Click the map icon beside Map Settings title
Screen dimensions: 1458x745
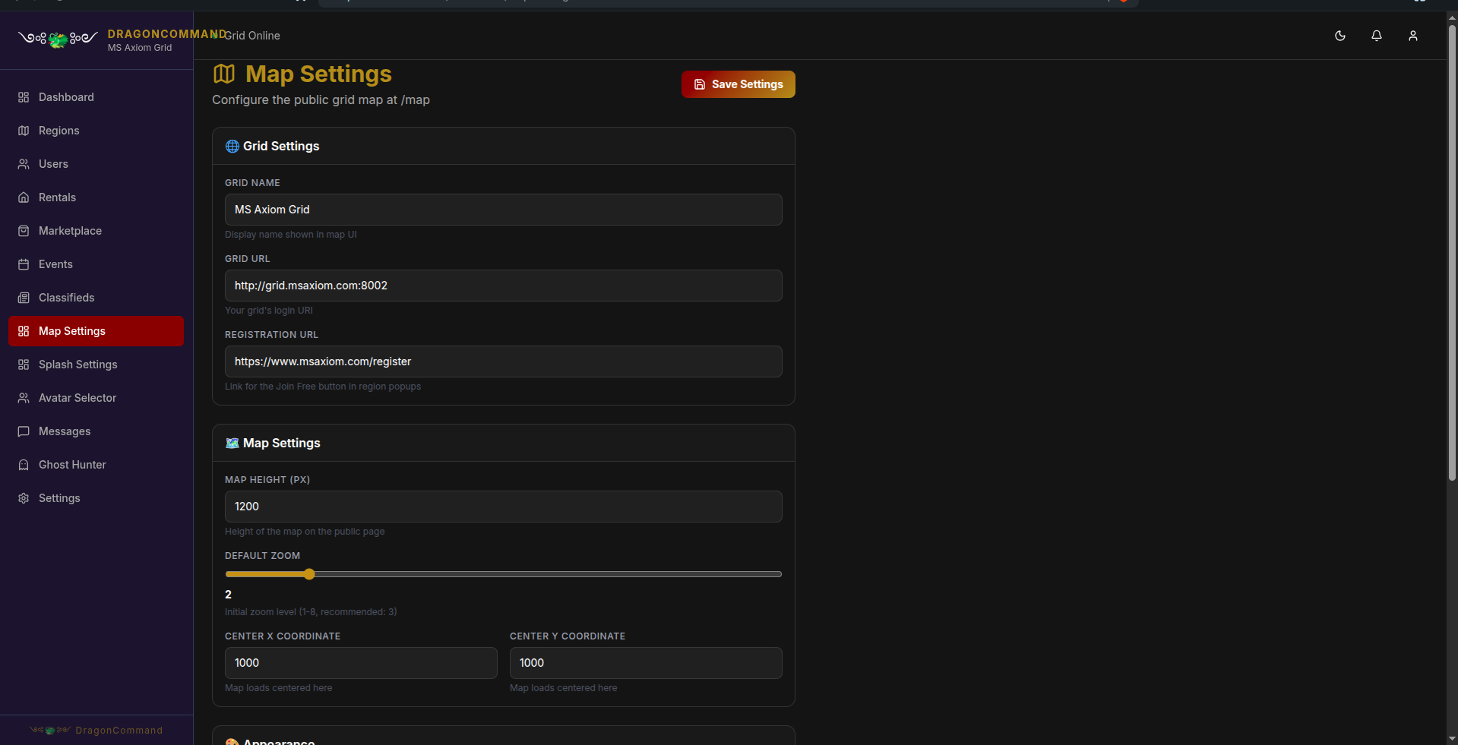[224, 74]
